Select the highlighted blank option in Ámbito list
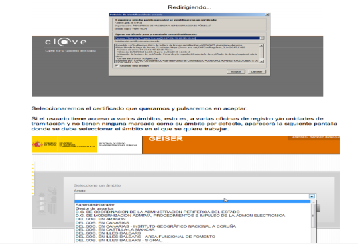Viewport: 358px width, 250px height. tap(192, 202)
